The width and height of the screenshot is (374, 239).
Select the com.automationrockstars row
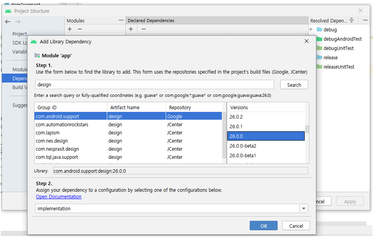(128, 124)
